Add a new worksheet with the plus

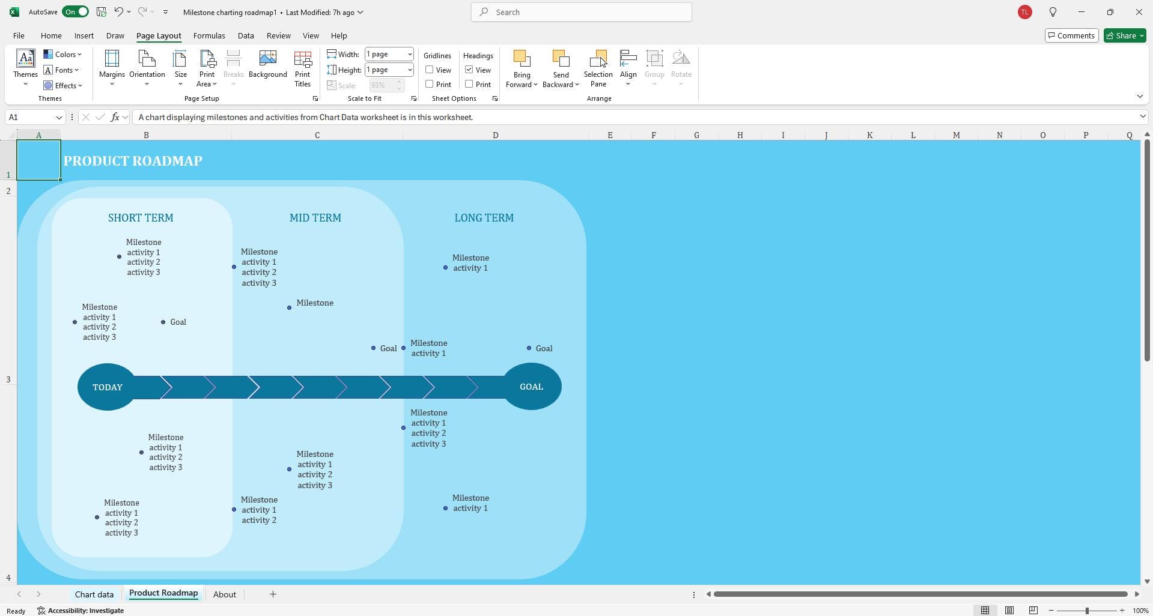click(x=272, y=594)
